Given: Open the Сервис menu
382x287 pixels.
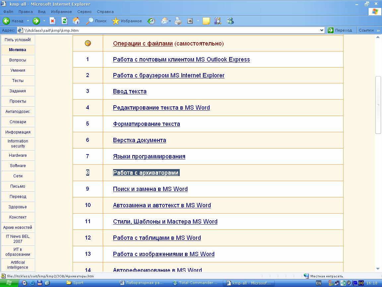Looking at the screenshot, I should [x=84, y=12].
